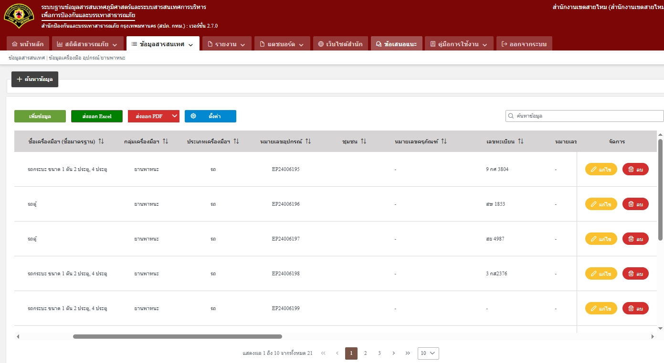Sort by ชื่อเครื่องมือฯ (ชื่อมาตรฐาน) column arrows
The height and width of the screenshot is (363, 664).
101,141
